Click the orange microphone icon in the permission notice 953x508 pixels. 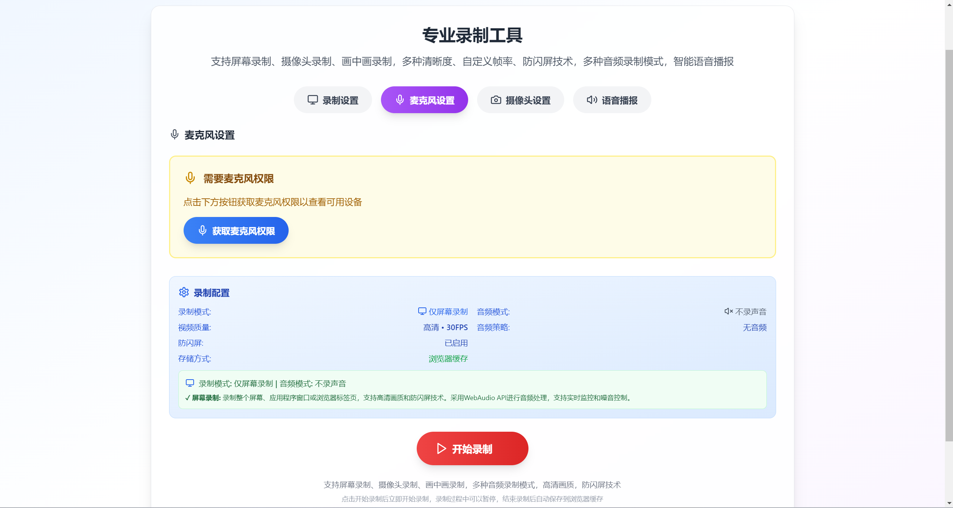190,178
